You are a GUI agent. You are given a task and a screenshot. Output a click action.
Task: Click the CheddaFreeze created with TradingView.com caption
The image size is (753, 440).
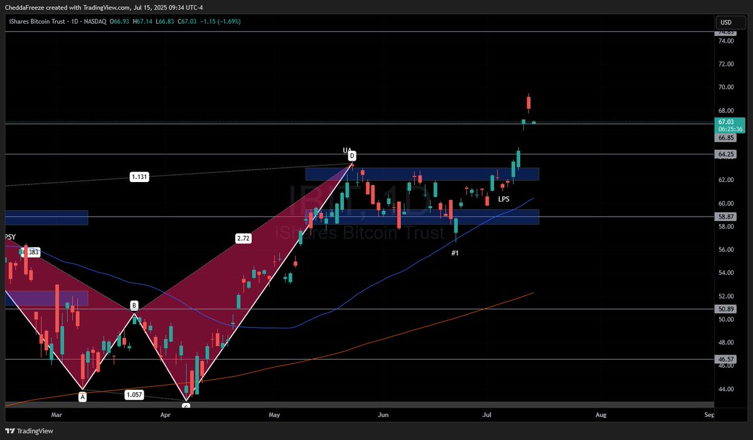[x=104, y=8]
